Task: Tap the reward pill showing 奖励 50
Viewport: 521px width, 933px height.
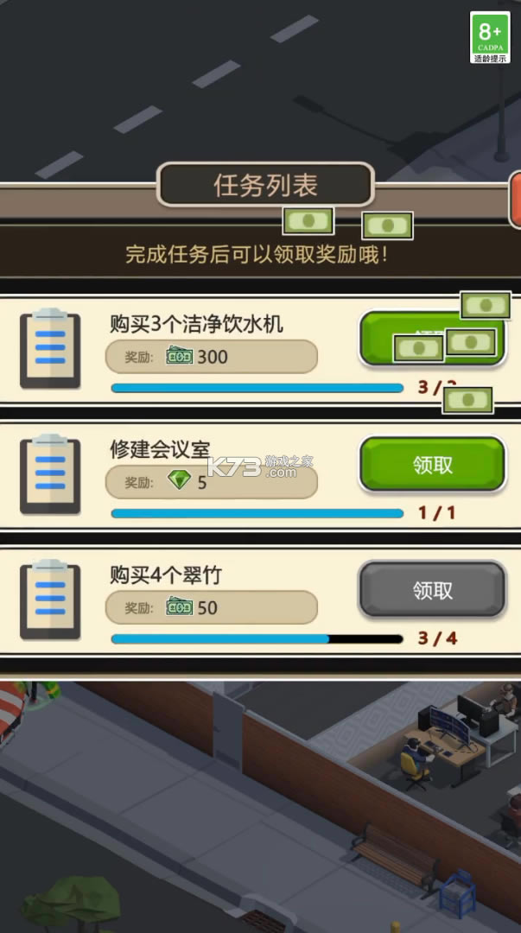Action: pos(212,607)
